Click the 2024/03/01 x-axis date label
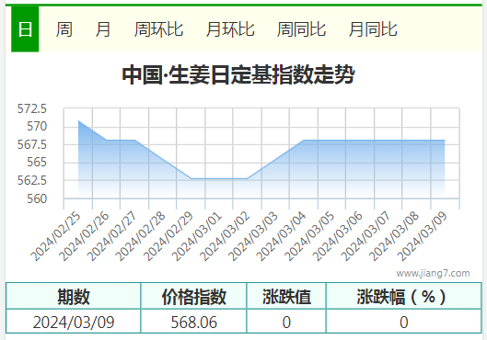The image size is (487, 340). click(197, 236)
